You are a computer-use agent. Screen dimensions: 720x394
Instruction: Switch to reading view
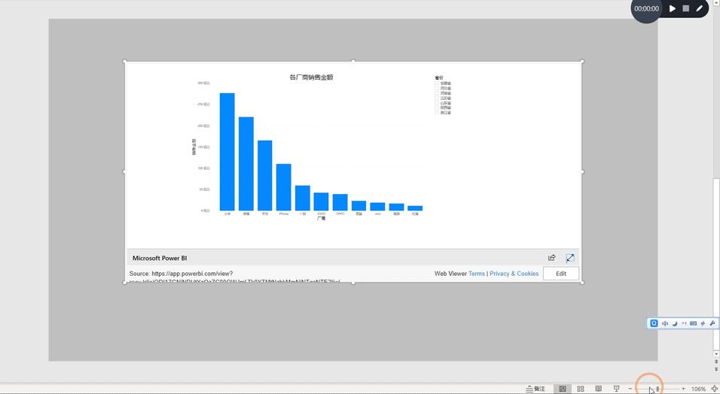pos(599,389)
